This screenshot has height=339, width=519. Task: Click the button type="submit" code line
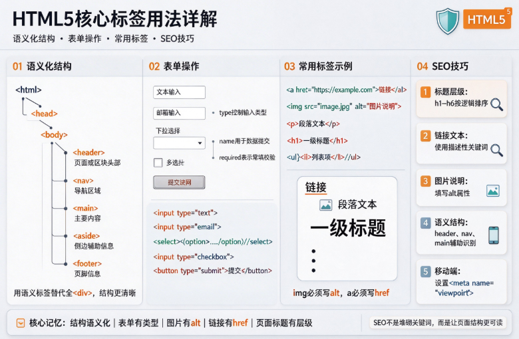(x=212, y=271)
